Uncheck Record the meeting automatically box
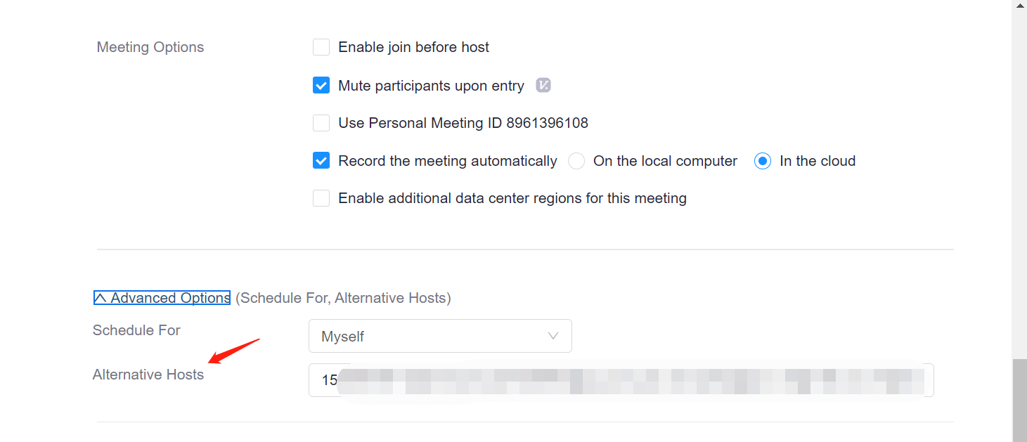This screenshot has width=1027, height=442. (x=321, y=161)
